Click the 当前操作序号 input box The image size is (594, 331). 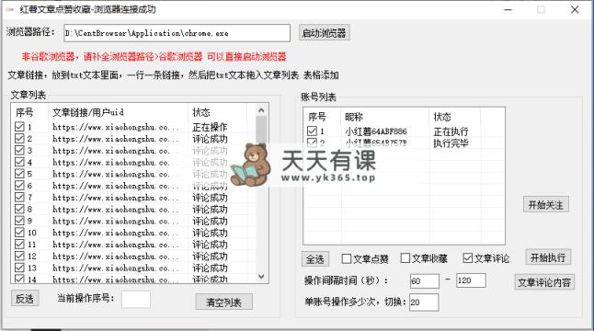click(136, 299)
